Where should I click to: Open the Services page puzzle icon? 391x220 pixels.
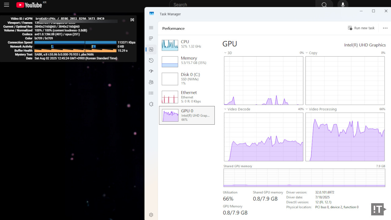click(x=151, y=104)
